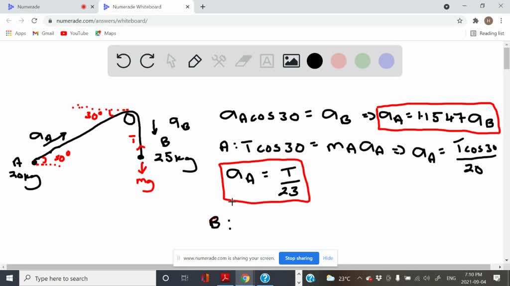Open the Reading list

coord(487,33)
